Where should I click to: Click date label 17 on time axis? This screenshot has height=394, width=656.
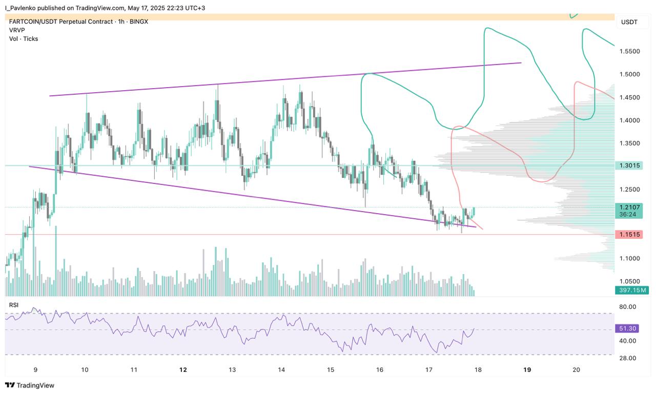coord(429,369)
